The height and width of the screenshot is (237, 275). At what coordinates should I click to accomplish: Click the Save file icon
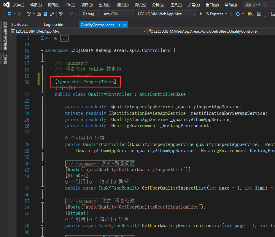click(x=45, y=14)
